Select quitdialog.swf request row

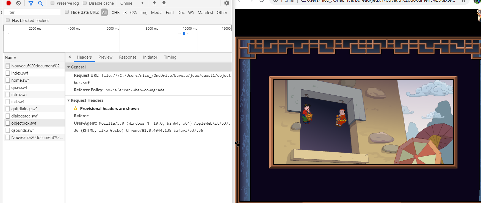click(34, 109)
